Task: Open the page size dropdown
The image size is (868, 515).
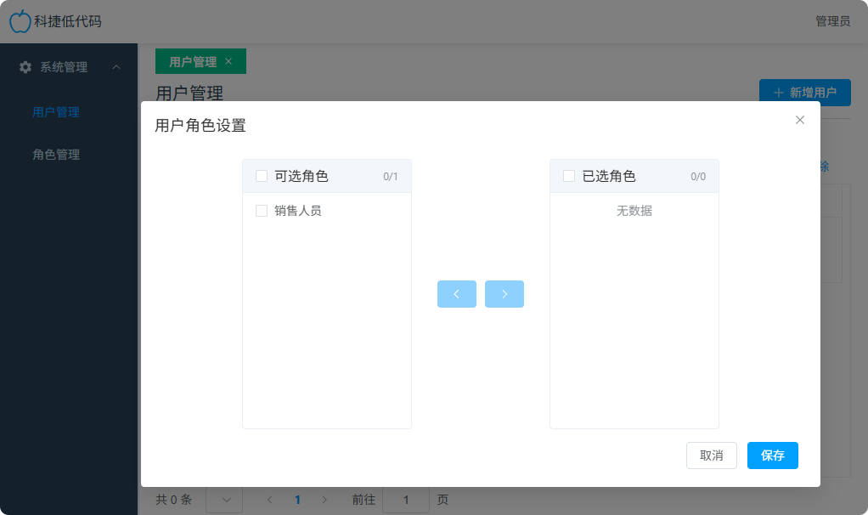Action: pyautogui.click(x=224, y=500)
